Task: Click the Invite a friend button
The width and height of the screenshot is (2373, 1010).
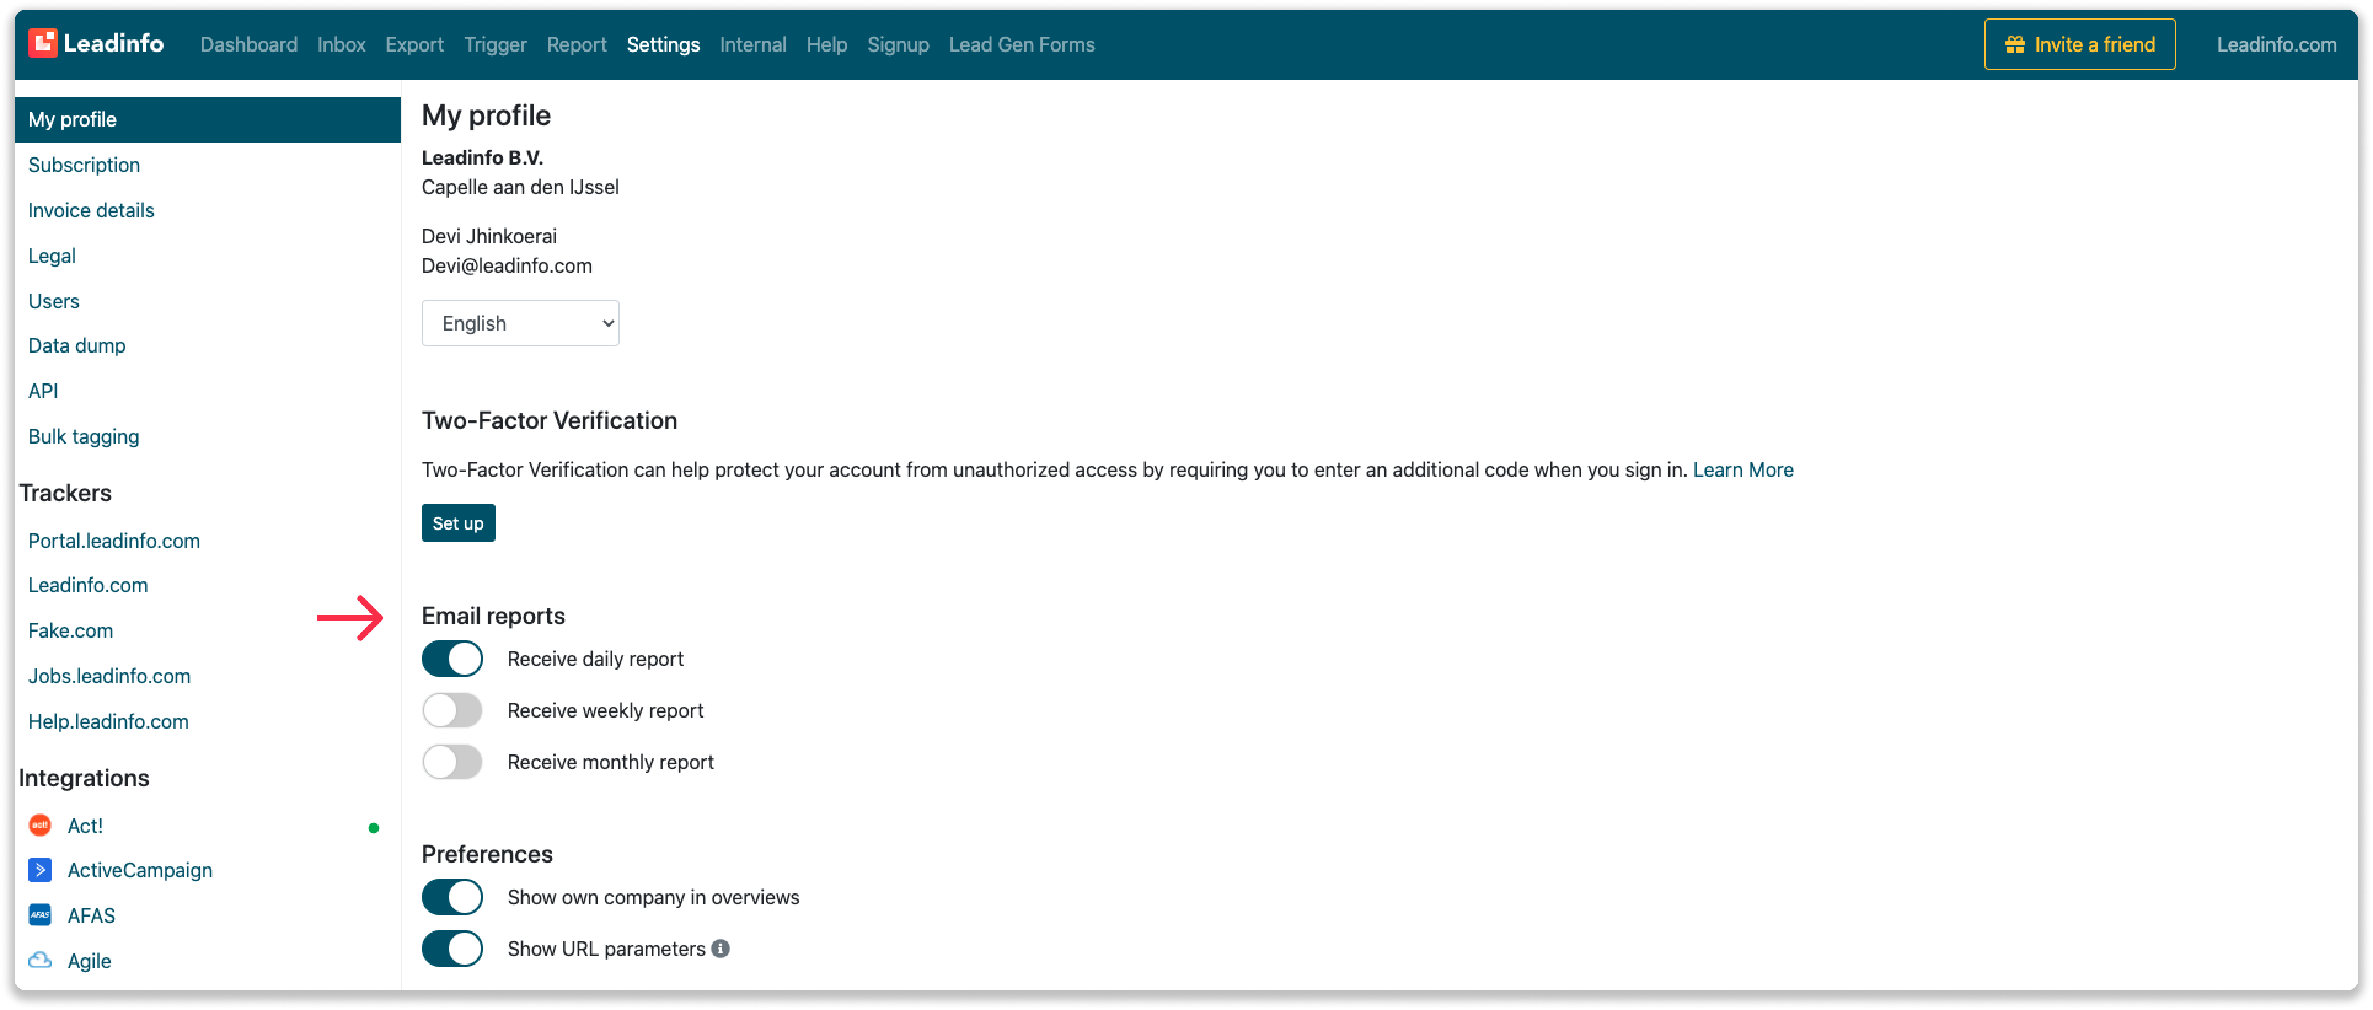Action: click(2080, 44)
